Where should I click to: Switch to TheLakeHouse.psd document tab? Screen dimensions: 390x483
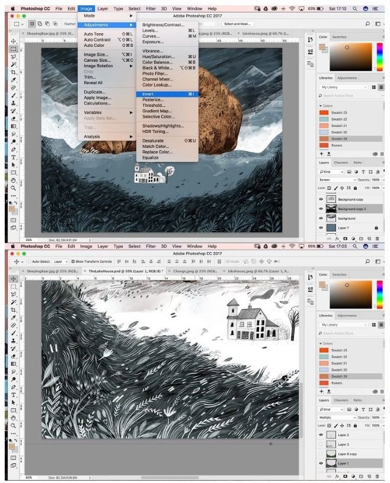(125, 271)
